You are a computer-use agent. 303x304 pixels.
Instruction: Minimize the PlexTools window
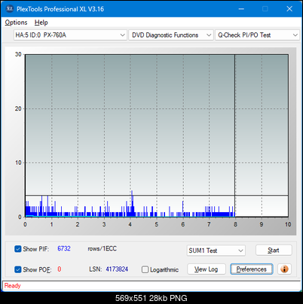(x=241, y=9)
